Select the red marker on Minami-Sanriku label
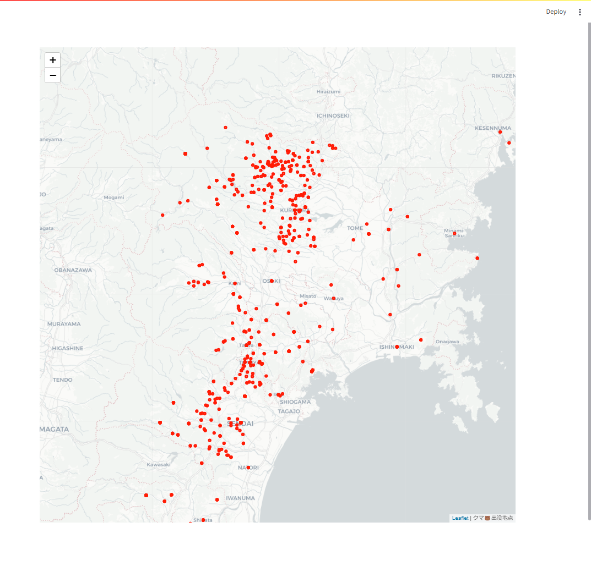 [454, 233]
